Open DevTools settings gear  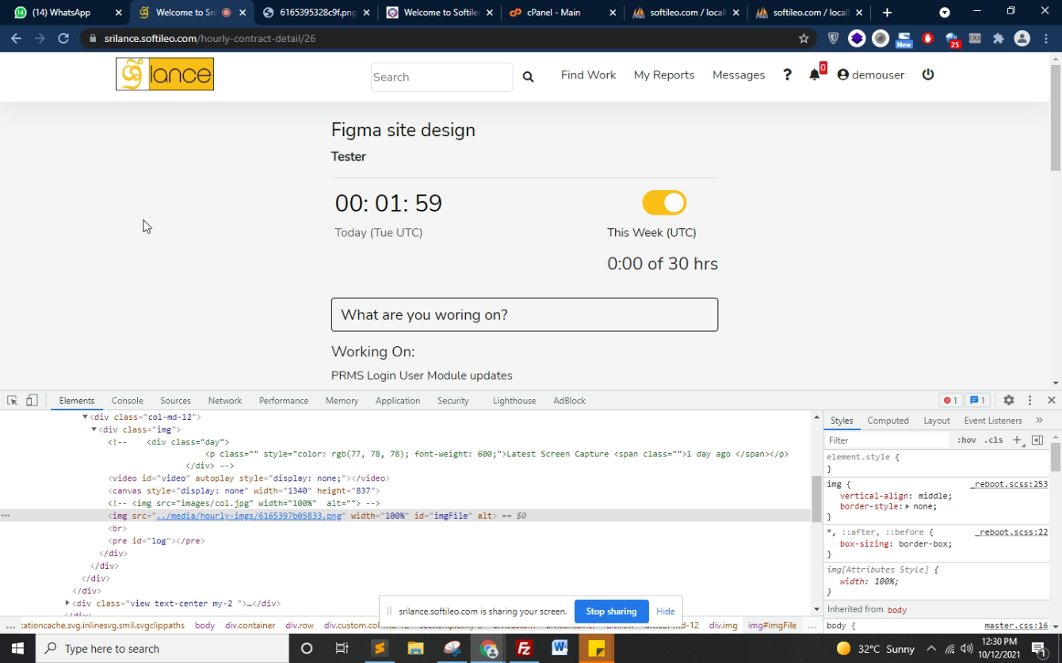(x=1008, y=401)
